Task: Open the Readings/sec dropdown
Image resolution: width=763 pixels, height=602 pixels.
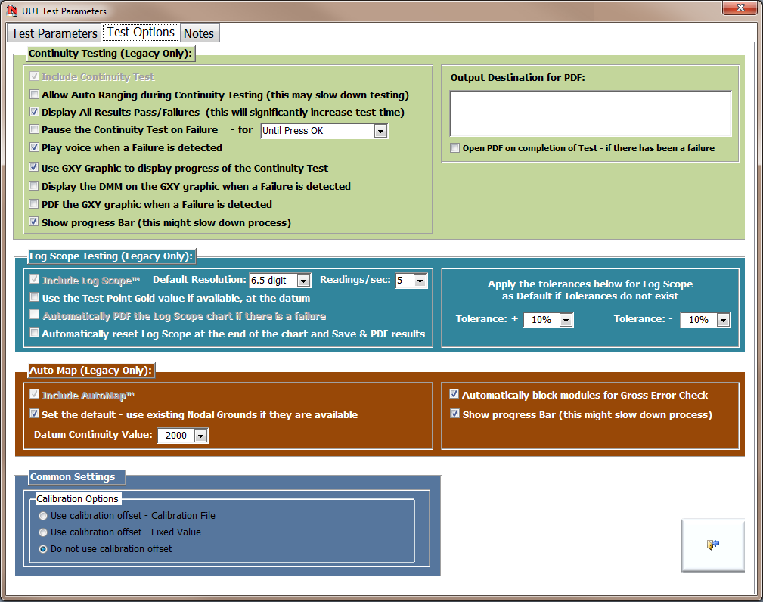Action: pyautogui.click(x=420, y=281)
